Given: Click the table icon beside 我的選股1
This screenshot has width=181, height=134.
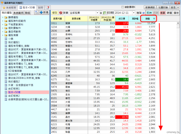Looking at the screenshot, I should [6, 42].
